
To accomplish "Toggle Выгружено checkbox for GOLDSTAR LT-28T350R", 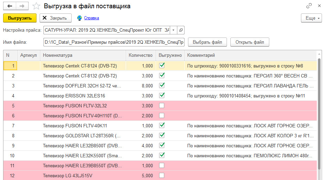I will (162, 136).
